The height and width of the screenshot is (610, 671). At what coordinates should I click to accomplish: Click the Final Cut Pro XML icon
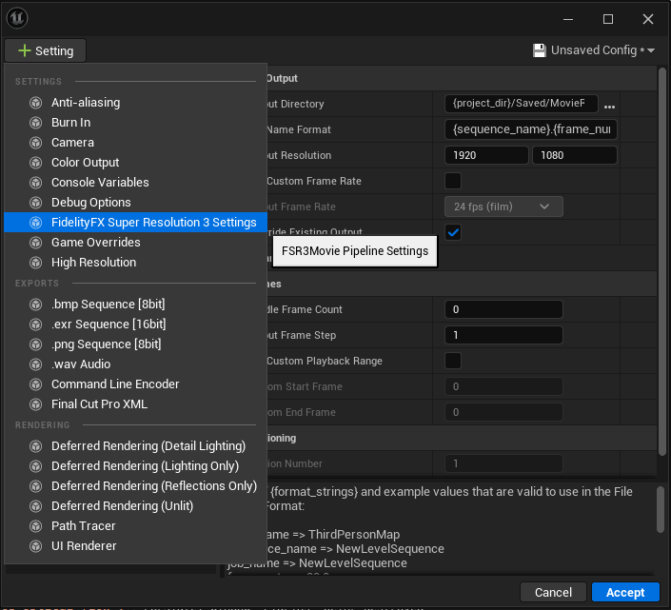36,404
